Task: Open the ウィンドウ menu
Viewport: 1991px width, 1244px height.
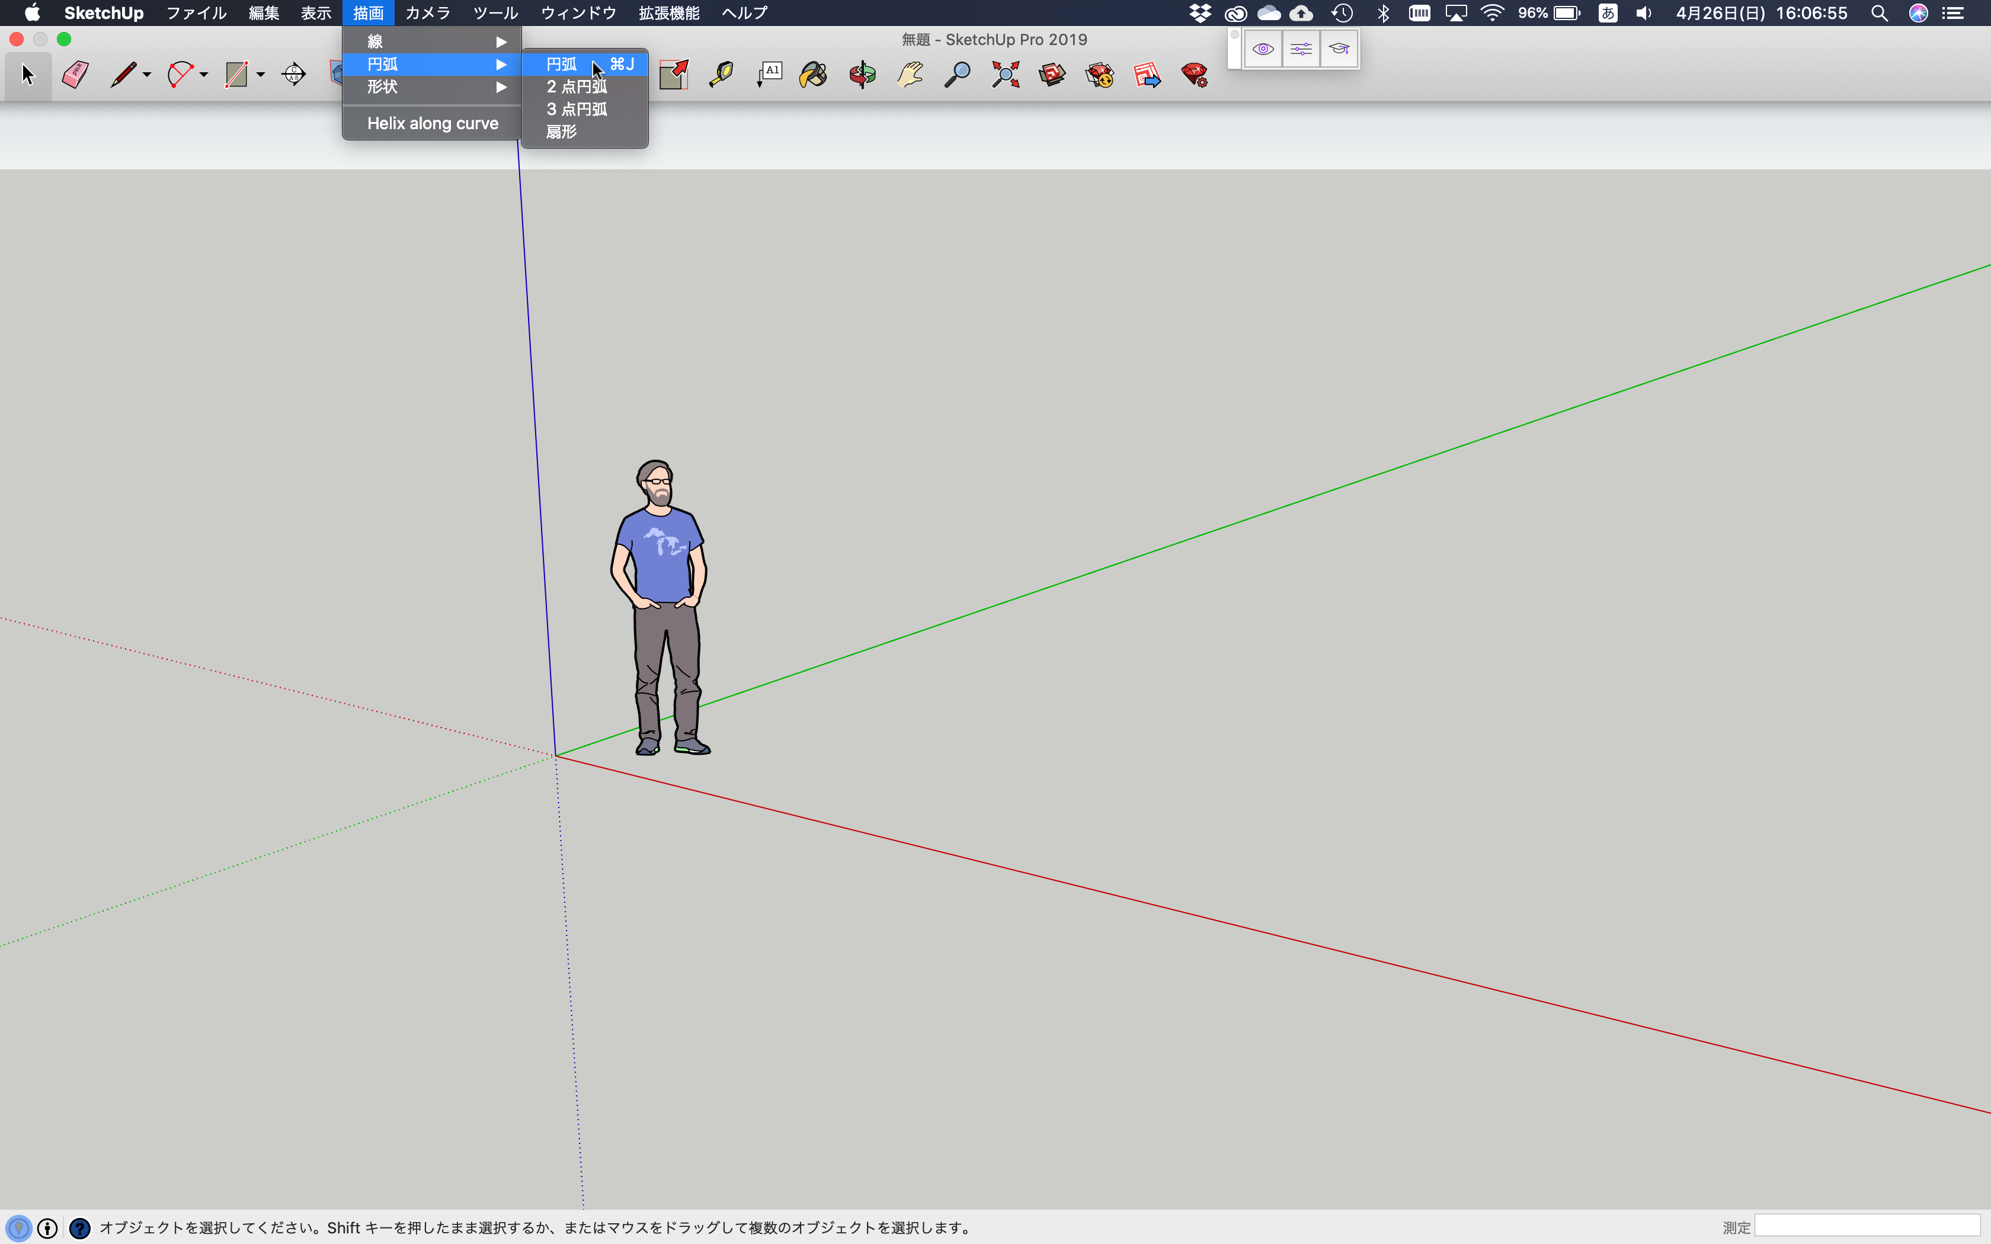Action: pos(578,13)
